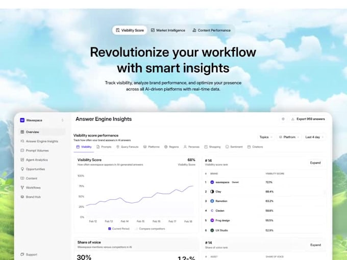Click the Regions globe icon
The image size is (347, 260).
coord(166,147)
